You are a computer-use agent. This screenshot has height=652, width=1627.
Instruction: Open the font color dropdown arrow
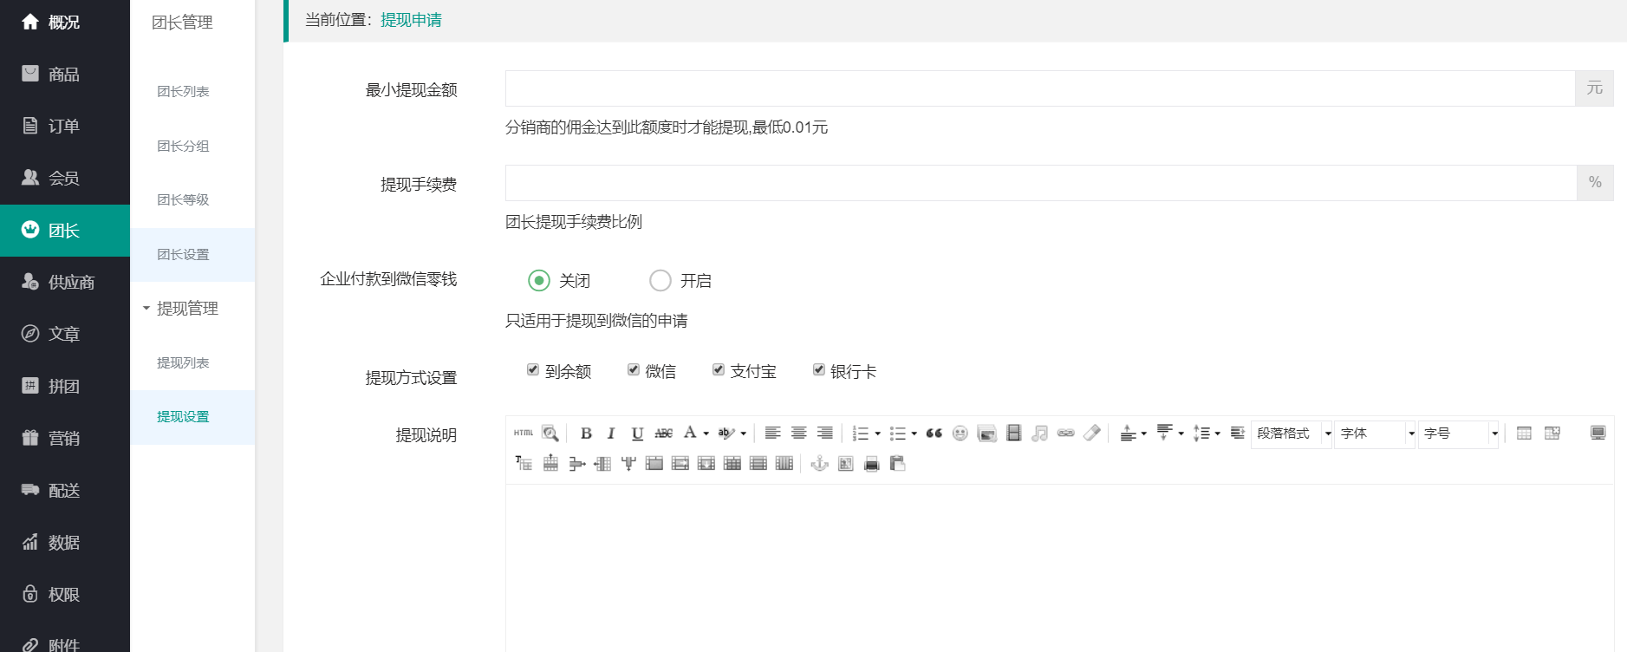(x=706, y=434)
